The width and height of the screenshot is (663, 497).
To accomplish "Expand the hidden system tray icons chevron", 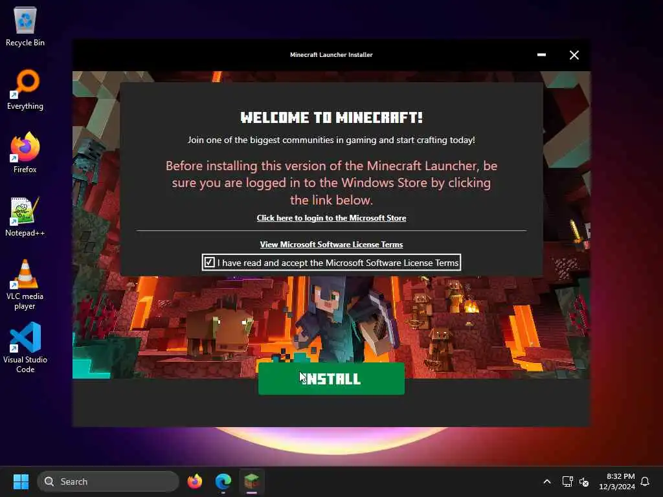I will coord(546,481).
